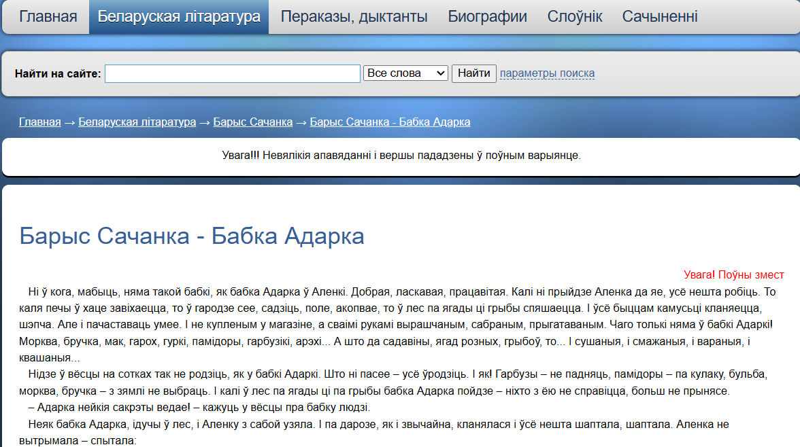Click the line about Адарка's сакрэты
Viewport: 800px width, 447px height.
coord(199,408)
